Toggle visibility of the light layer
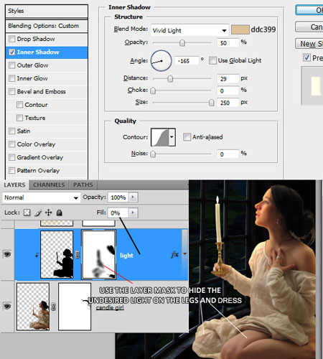 pos(7,254)
